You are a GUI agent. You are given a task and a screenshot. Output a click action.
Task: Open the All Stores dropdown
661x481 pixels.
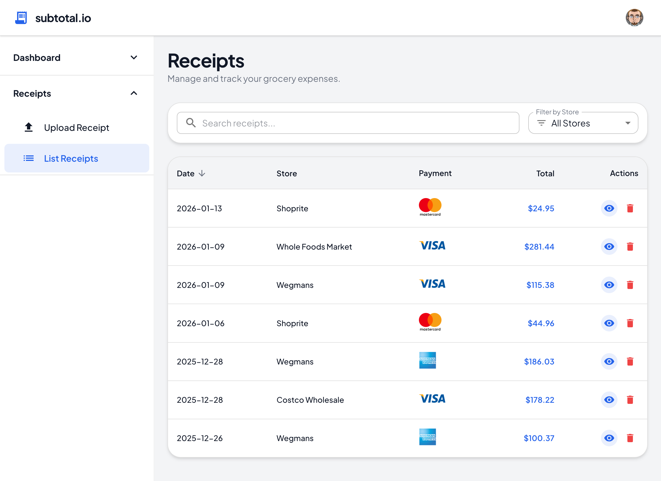(x=583, y=123)
